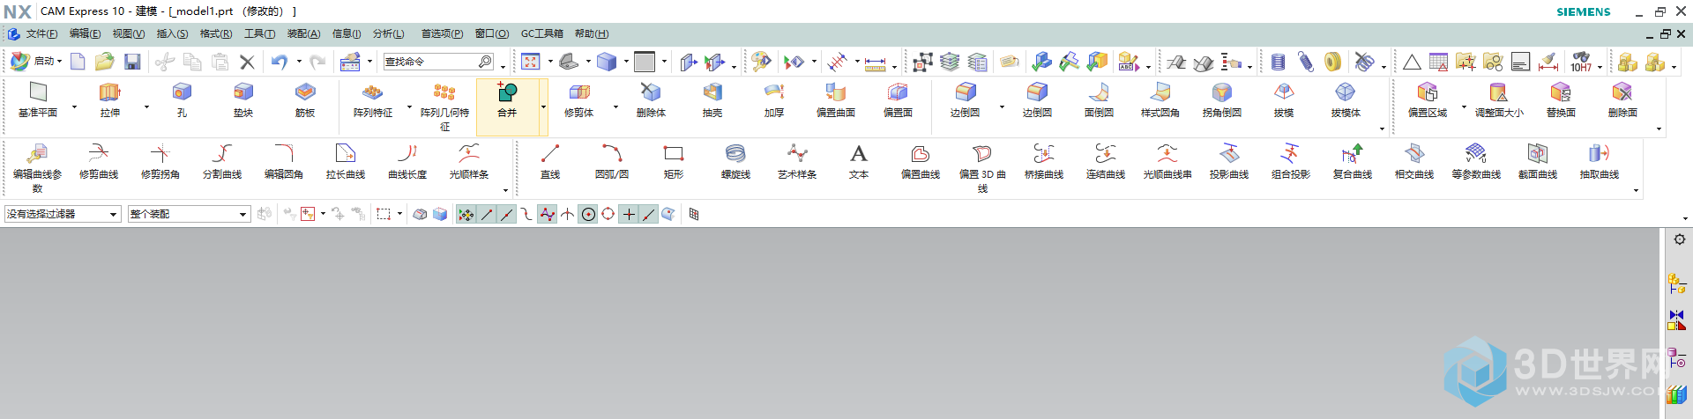Toggle Point on Curve snap option

tap(649, 214)
